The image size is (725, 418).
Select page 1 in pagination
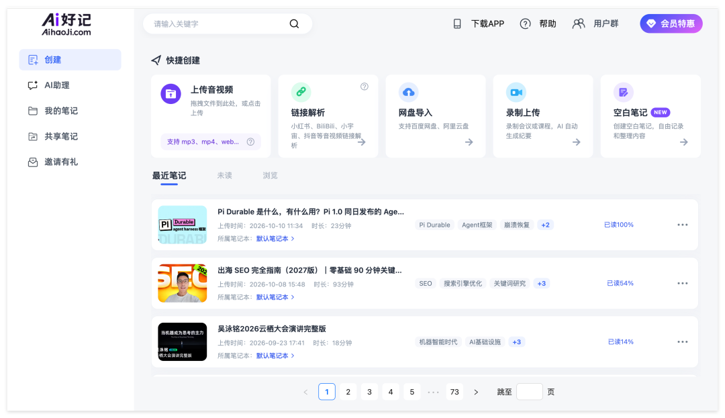tap(327, 392)
